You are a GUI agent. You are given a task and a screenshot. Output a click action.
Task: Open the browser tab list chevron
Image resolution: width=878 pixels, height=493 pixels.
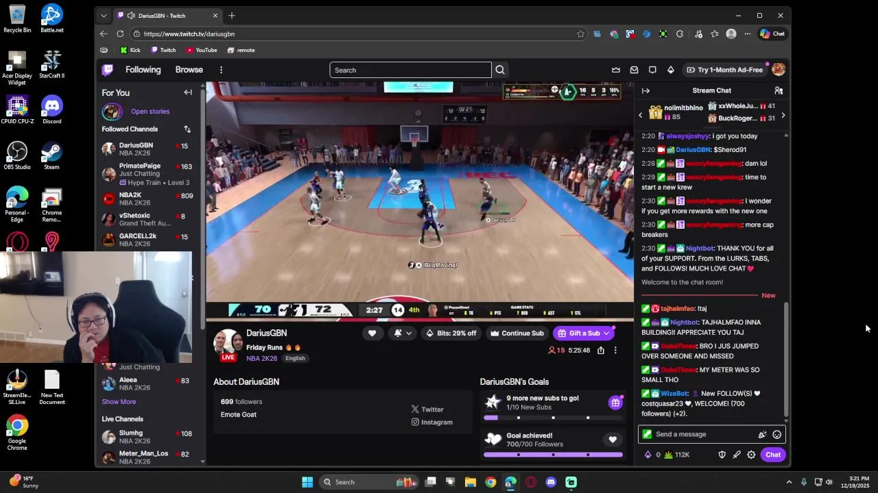point(104,16)
